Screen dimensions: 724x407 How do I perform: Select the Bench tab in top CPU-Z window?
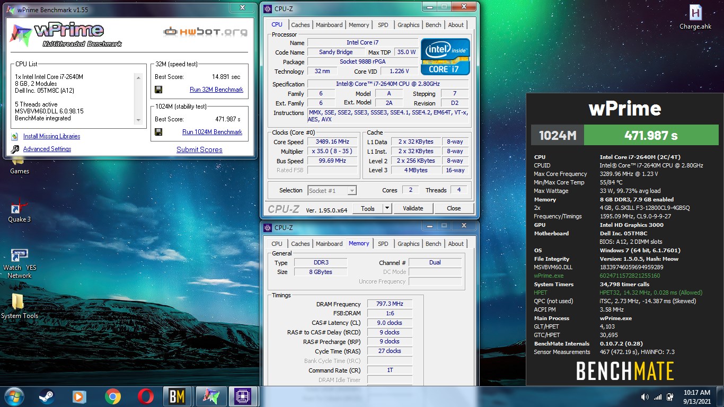point(433,25)
